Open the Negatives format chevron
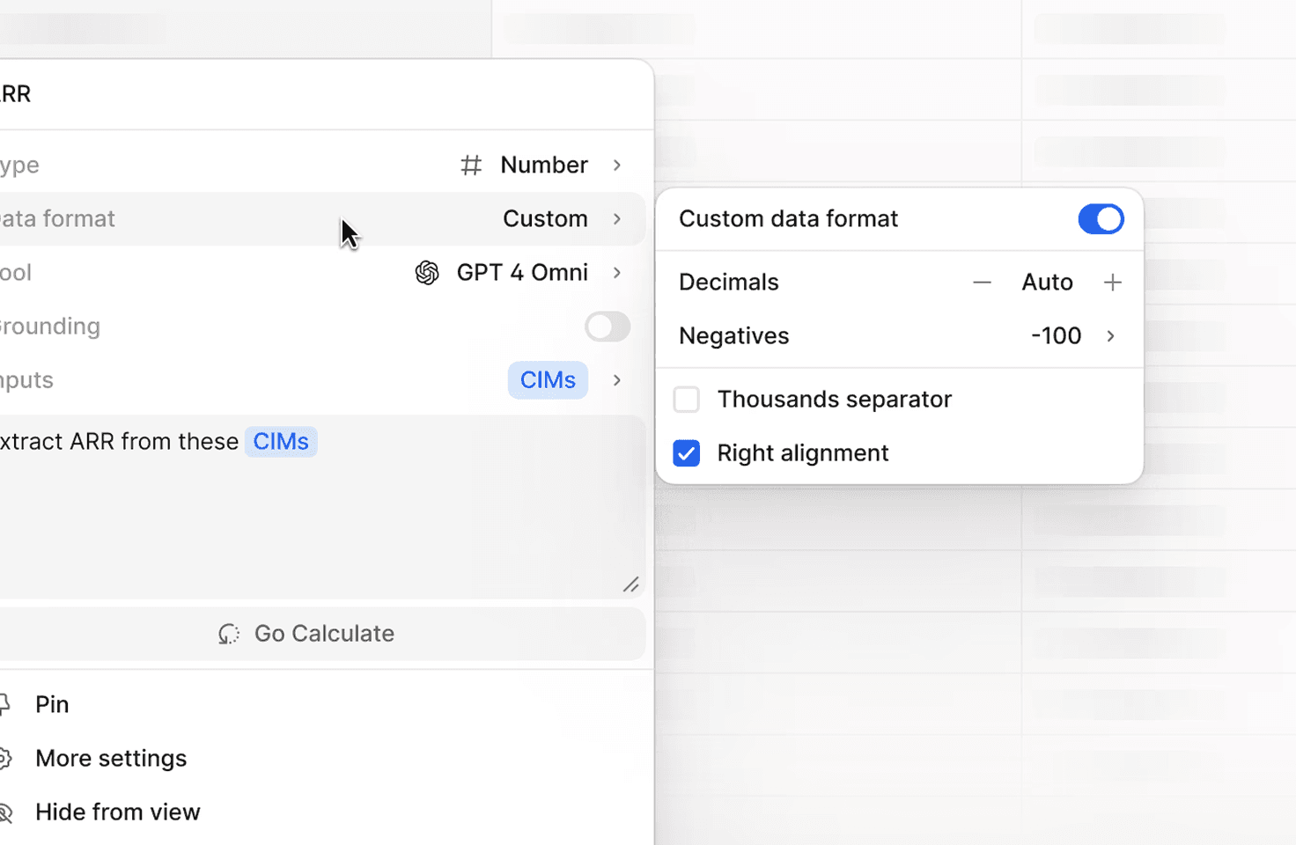This screenshot has width=1296, height=845. click(x=1110, y=336)
